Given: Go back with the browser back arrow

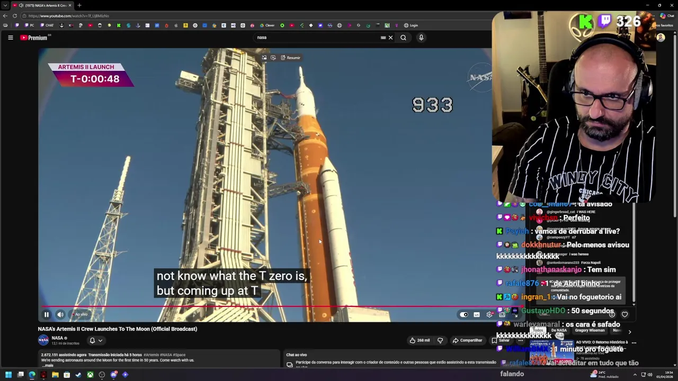Looking at the screenshot, I should click(5, 16).
